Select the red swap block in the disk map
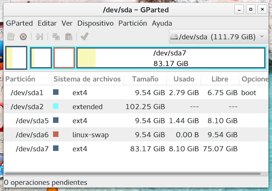The image size is (272, 191). [64, 58]
